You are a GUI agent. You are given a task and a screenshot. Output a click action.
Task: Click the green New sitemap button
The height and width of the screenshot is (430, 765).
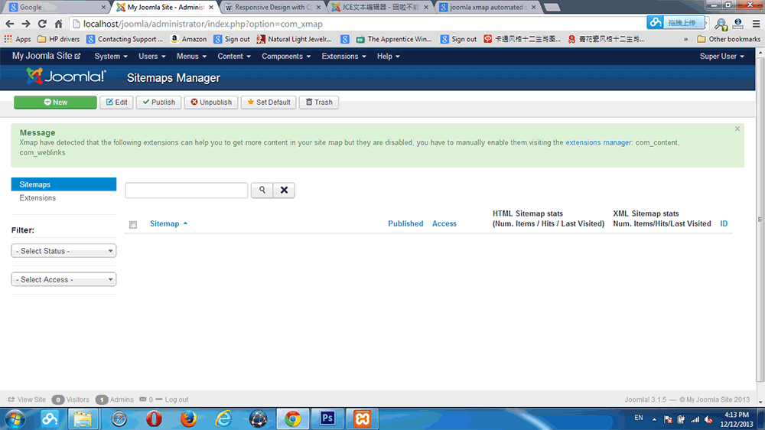coord(55,102)
